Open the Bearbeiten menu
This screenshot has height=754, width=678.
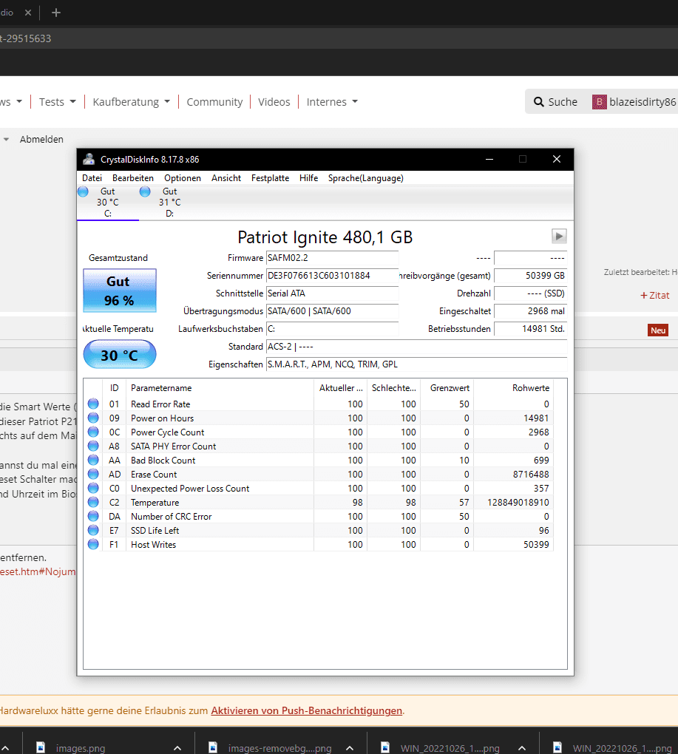pyautogui.click(x=132, y=178)
